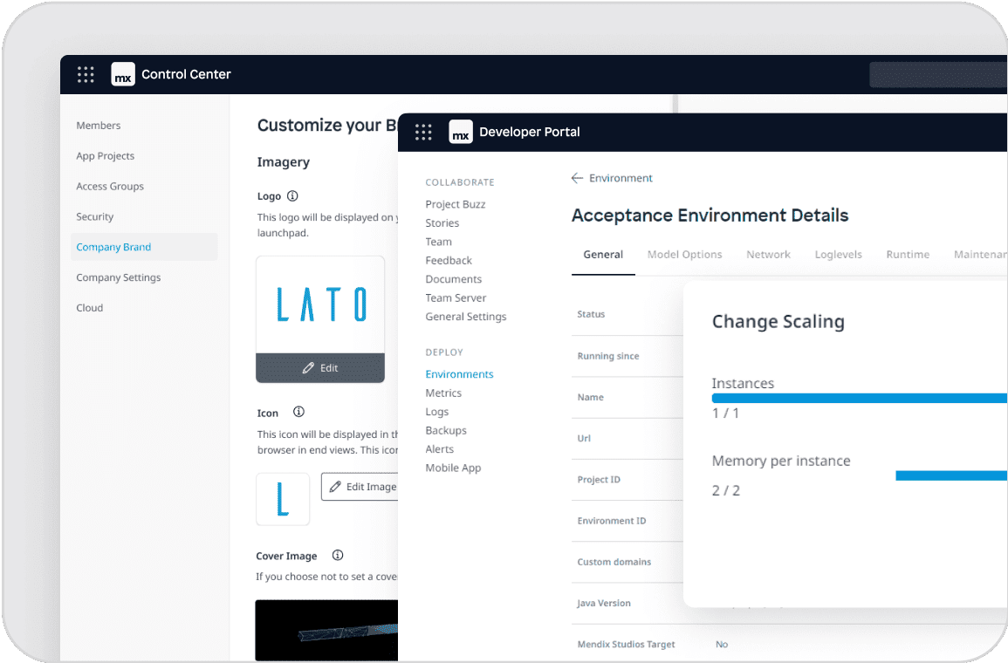This screenshot has height=663, width=1008.
Task: Open the Loglevels tab
Action: [x=838, y=255]
